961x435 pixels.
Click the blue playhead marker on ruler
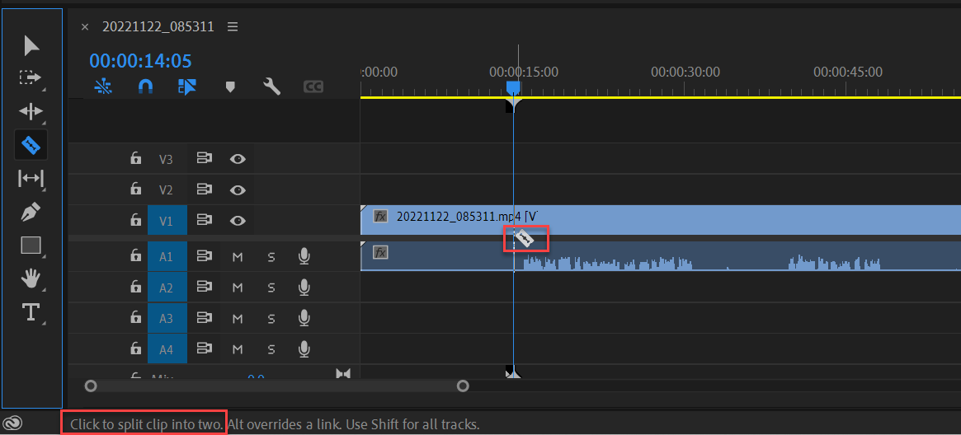coord(513,89)
